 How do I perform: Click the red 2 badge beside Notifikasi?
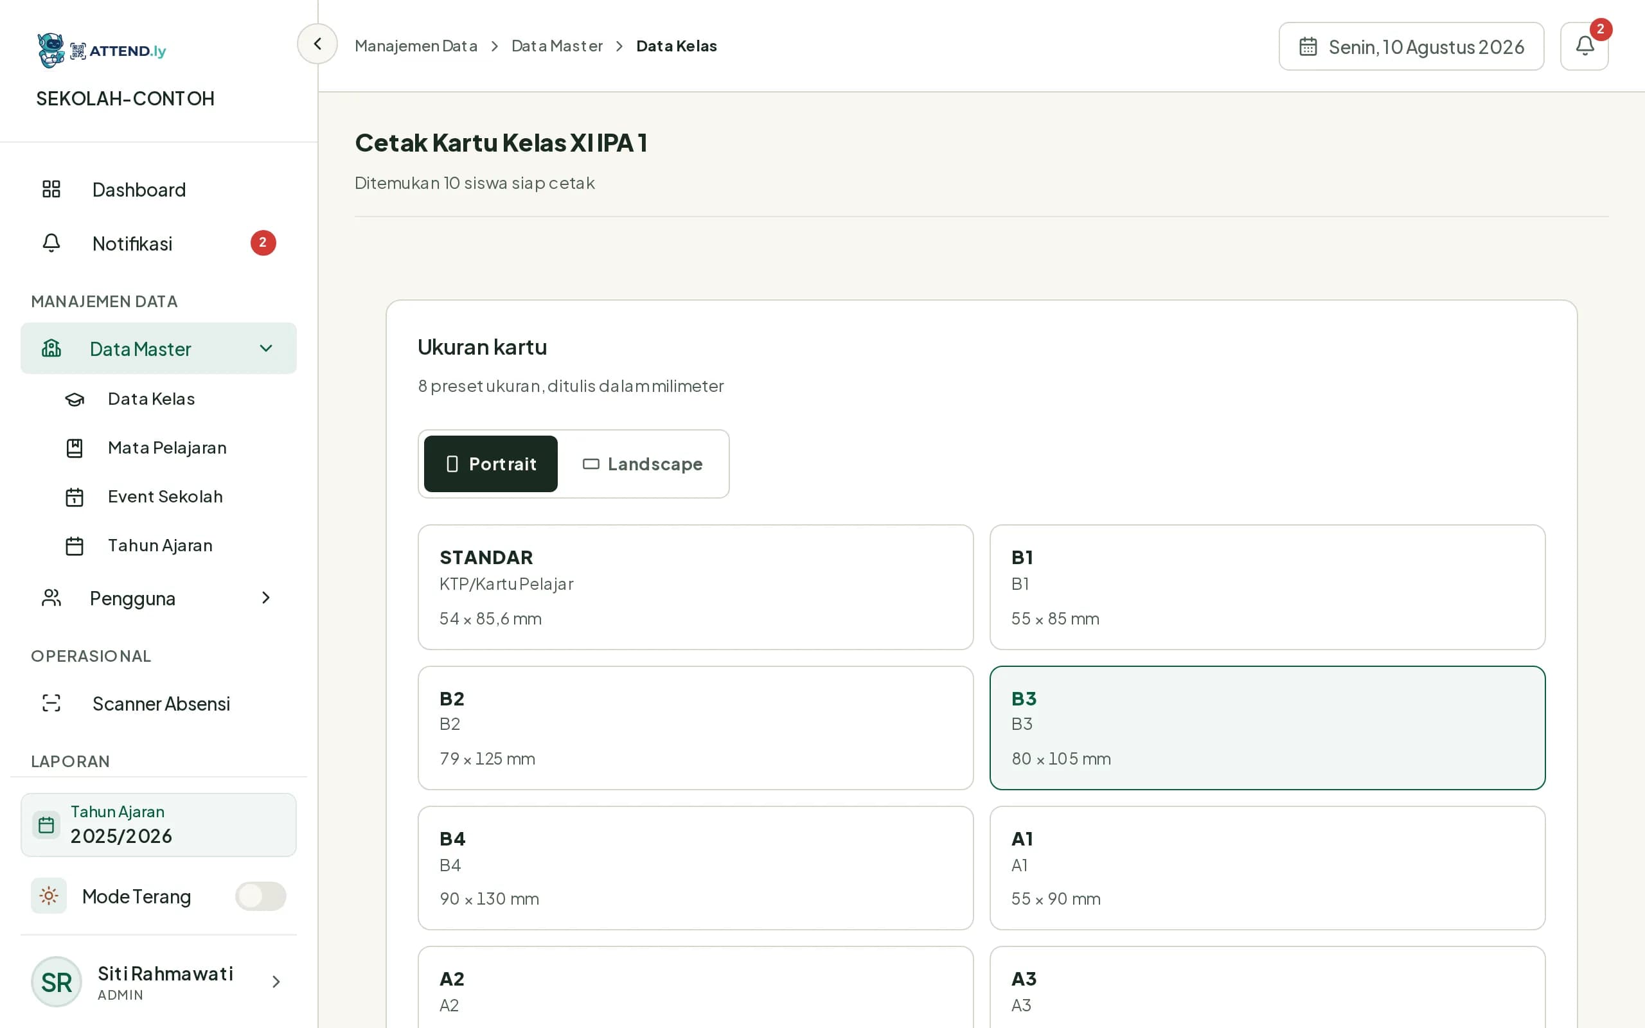click(263, 243)
